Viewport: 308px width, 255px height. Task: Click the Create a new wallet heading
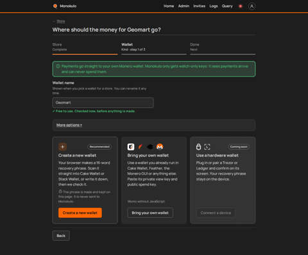[77, 155]
